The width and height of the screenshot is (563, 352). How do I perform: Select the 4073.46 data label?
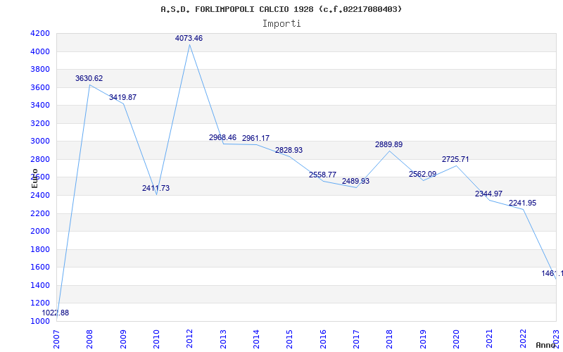point(189,38)
